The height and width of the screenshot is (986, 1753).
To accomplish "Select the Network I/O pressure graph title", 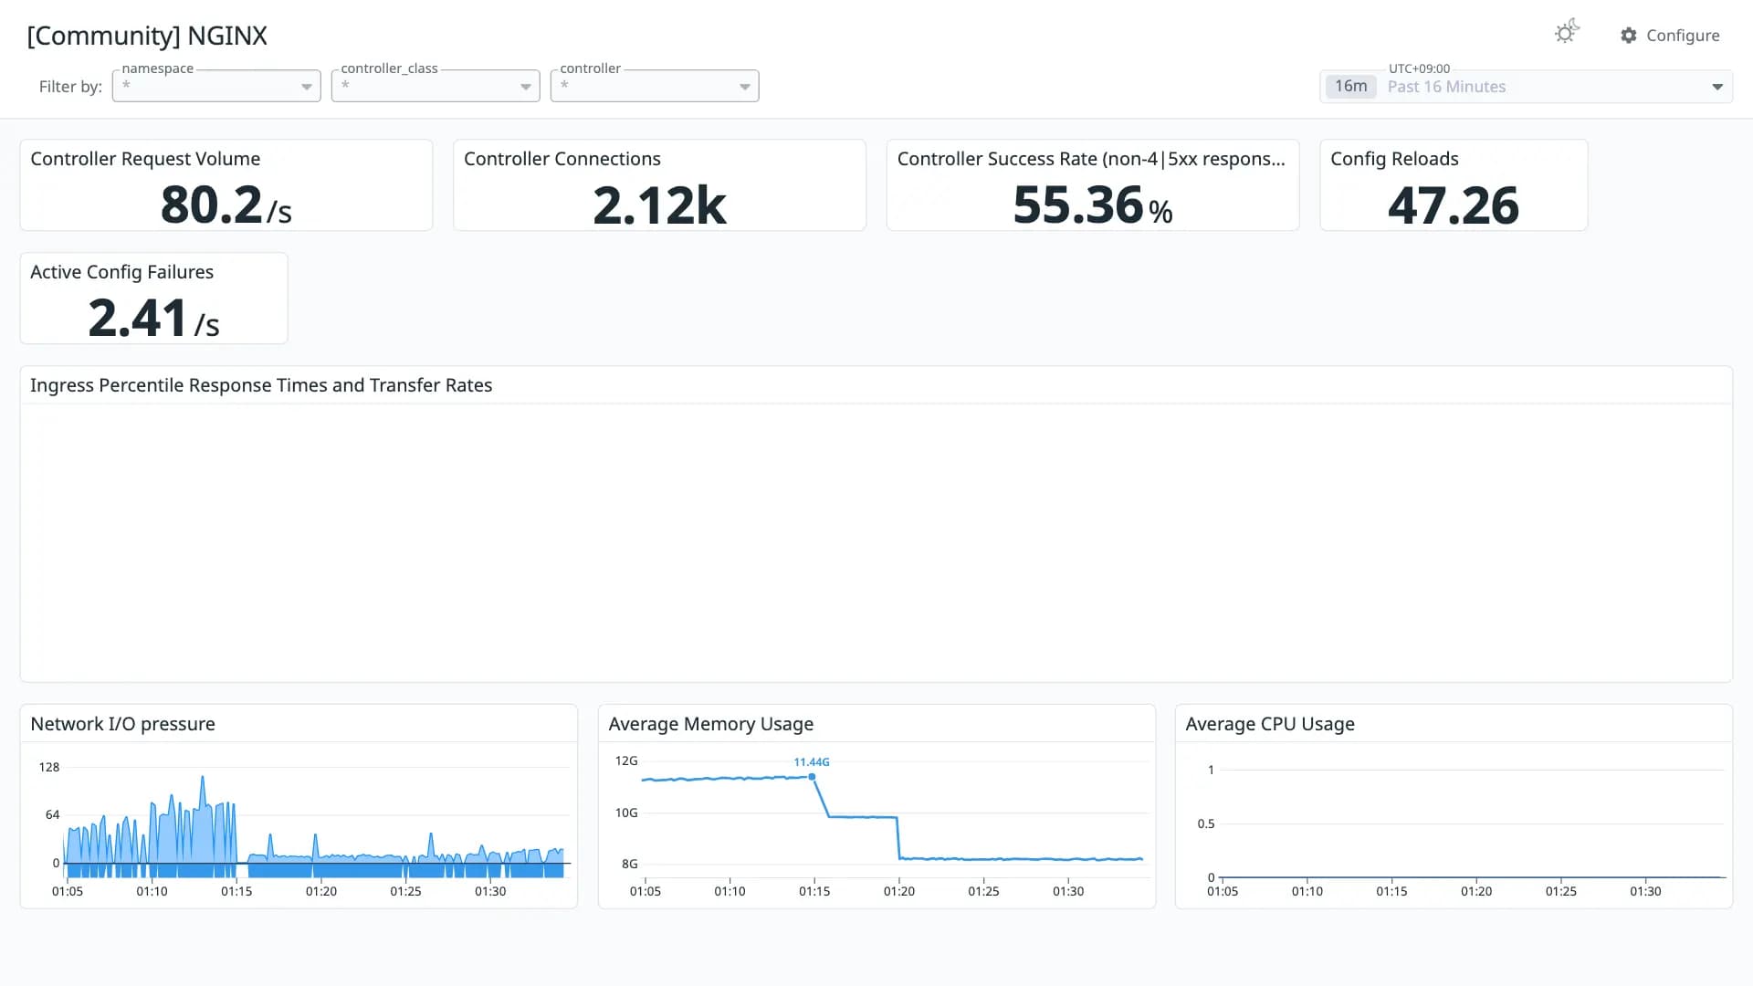I will click(122, 724).
